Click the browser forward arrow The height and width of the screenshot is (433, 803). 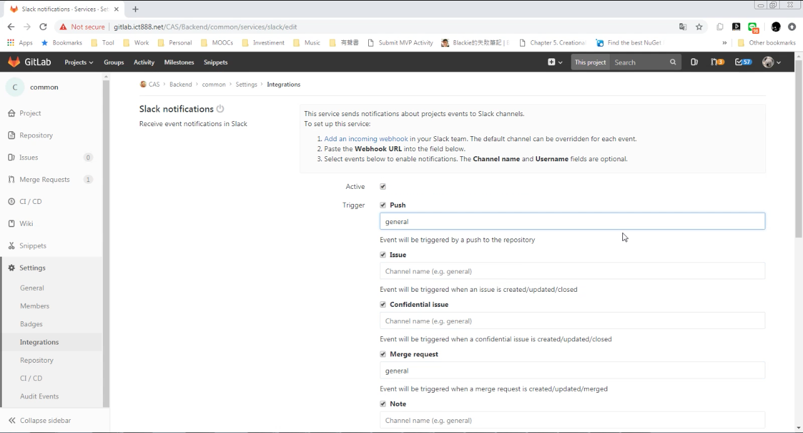27,27
